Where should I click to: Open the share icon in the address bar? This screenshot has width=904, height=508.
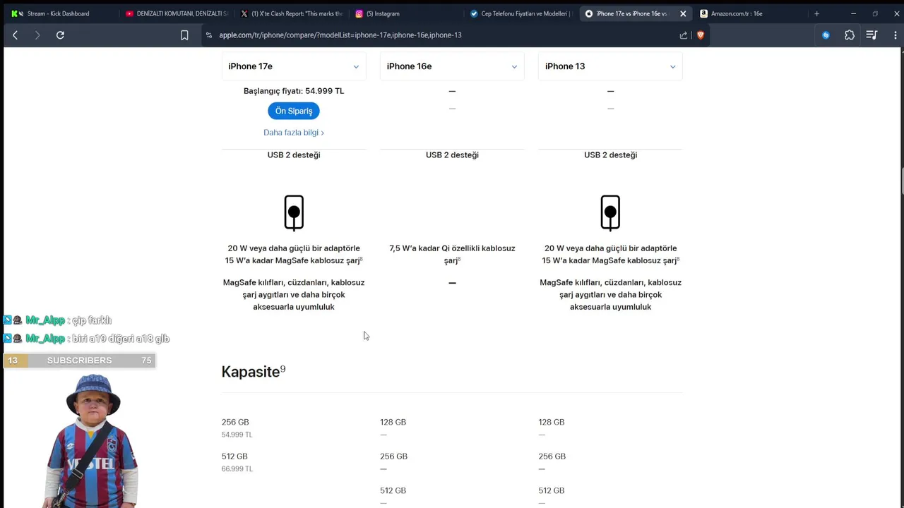click(683, 35)
